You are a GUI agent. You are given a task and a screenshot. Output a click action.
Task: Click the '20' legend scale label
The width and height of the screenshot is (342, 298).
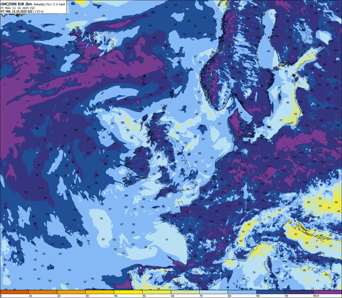point(59,296)
